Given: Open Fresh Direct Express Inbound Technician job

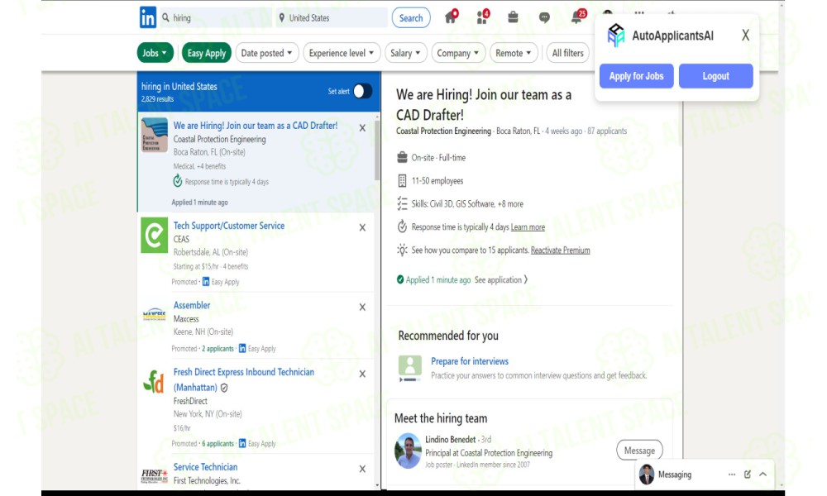Looking at the screenshot, I should coord(244,379).
